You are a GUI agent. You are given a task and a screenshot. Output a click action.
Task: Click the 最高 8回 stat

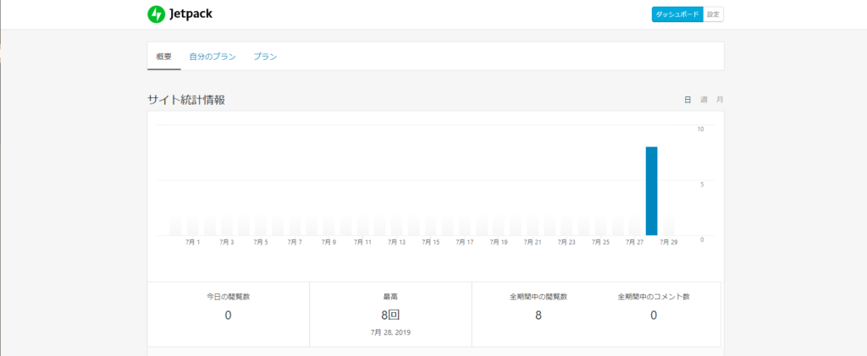pos(389,315)
